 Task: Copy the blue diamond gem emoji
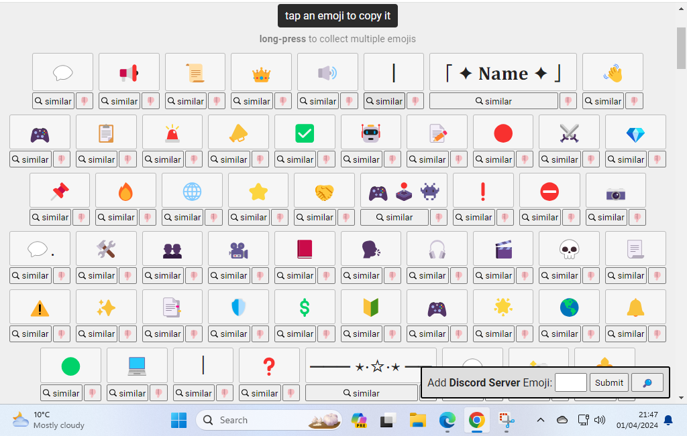pos(635,133)
